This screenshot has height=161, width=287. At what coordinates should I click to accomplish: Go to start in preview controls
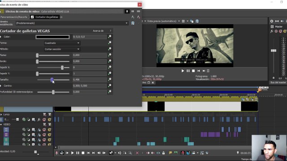199,71
